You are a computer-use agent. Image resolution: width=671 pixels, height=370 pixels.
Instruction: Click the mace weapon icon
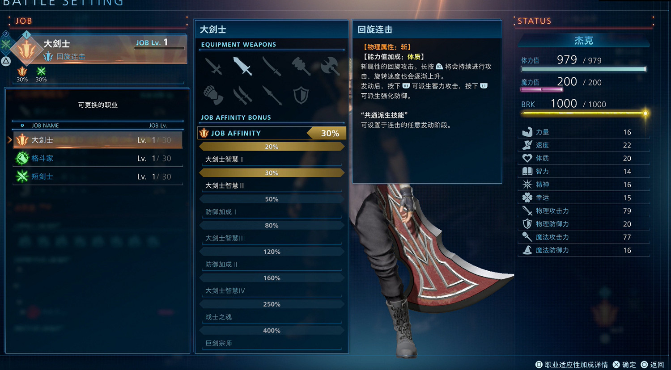(x=301, y=66)
